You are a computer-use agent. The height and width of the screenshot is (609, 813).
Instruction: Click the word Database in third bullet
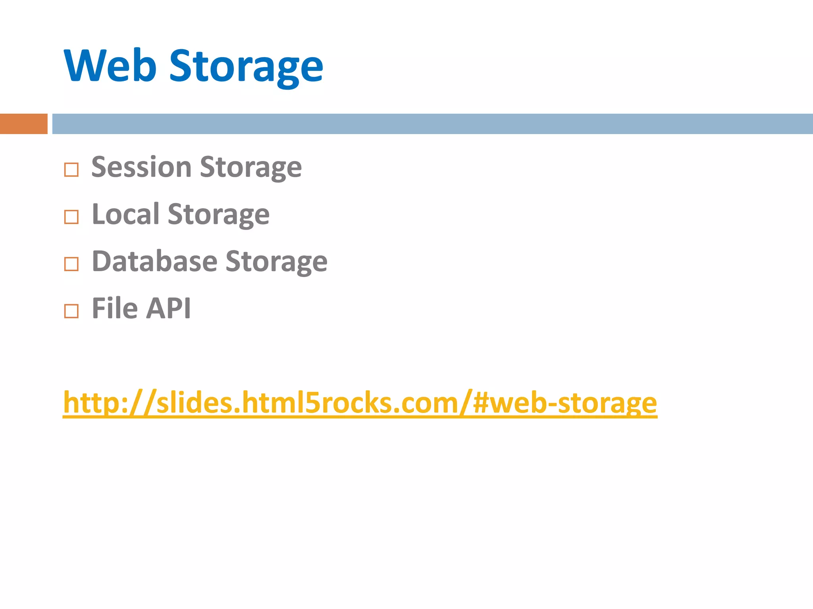[154, 261]
